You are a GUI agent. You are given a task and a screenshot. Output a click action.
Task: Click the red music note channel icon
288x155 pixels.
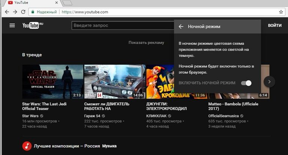click(27, 146)
